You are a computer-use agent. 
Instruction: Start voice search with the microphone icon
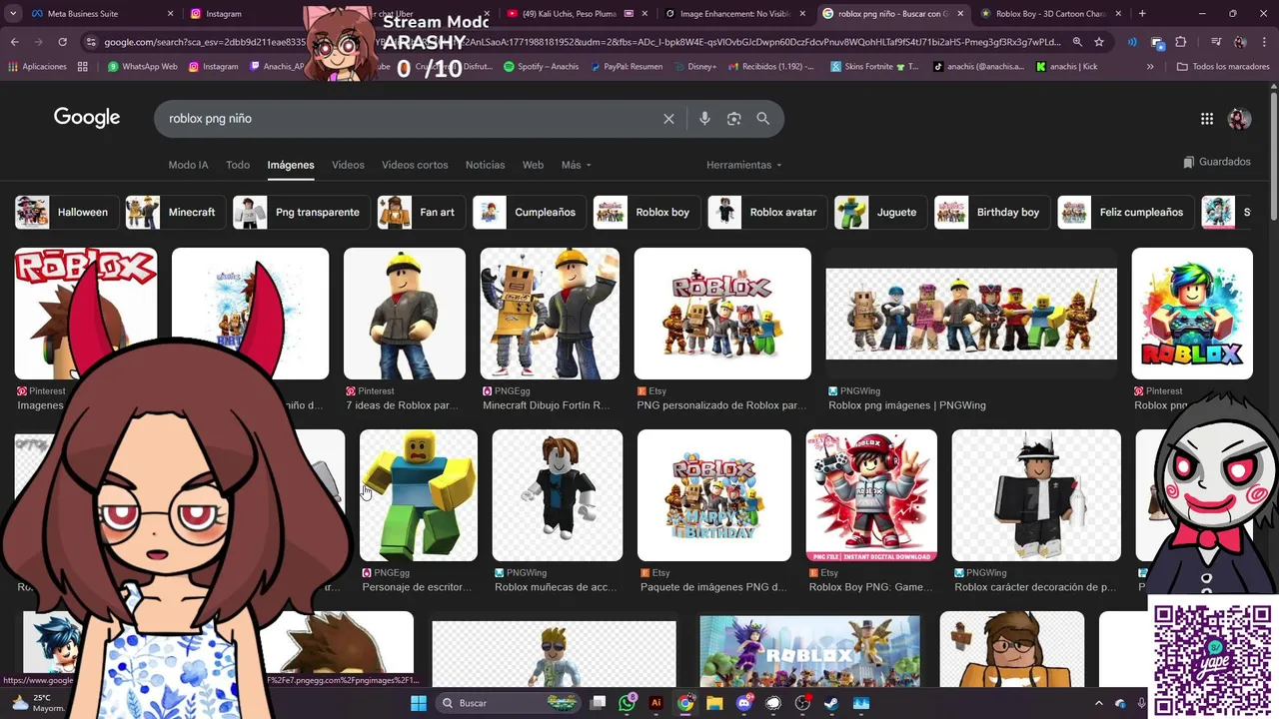[x=704, y=119]
